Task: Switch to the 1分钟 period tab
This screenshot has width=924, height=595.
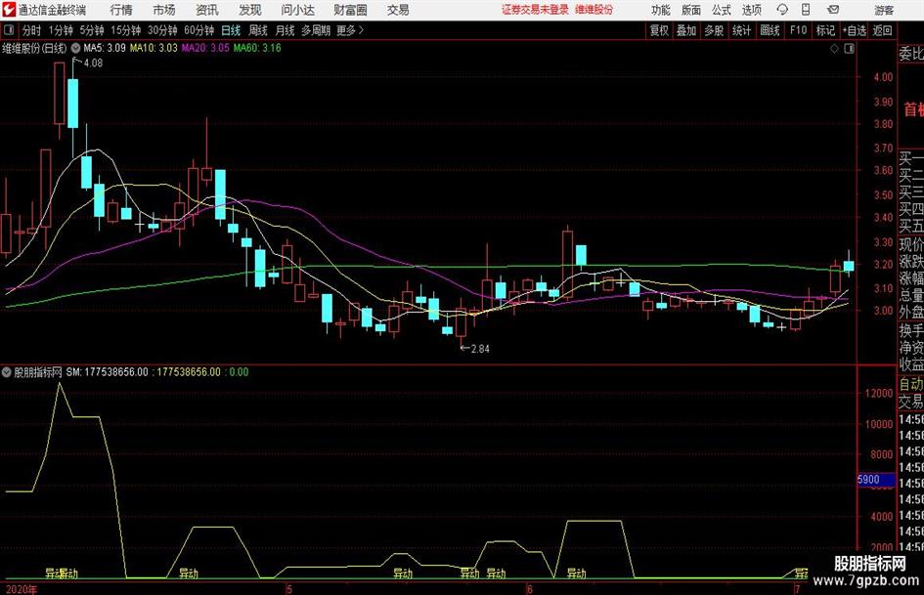Action: (x=61, y=30)
